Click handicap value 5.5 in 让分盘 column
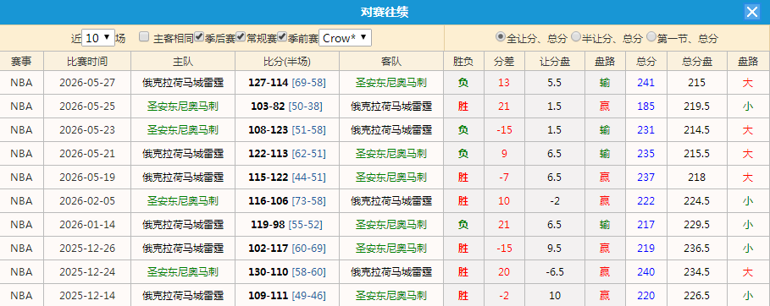Viewport: 770px width, 306px height. point(555,82)
